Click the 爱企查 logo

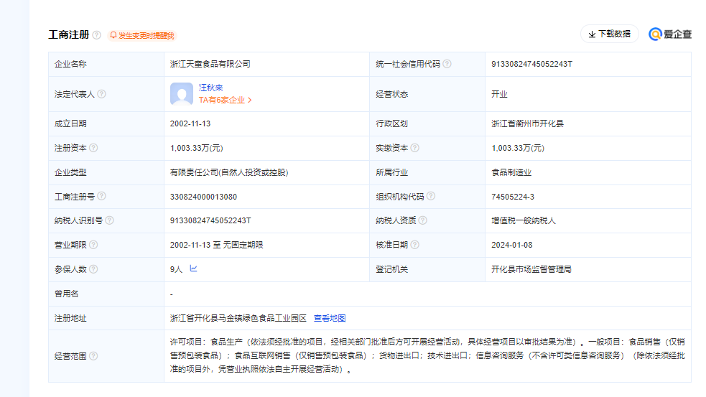click(670, 34)
